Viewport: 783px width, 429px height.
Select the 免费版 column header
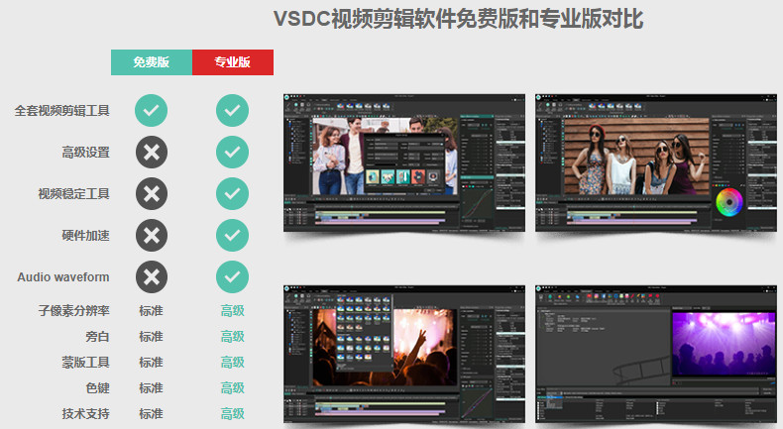152,62
